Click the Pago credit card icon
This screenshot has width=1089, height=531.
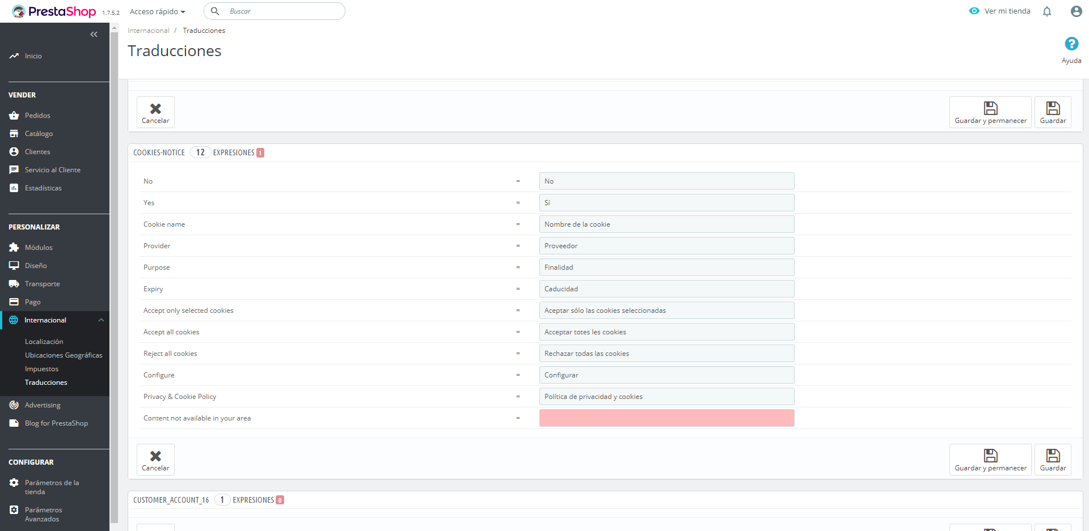14,302
